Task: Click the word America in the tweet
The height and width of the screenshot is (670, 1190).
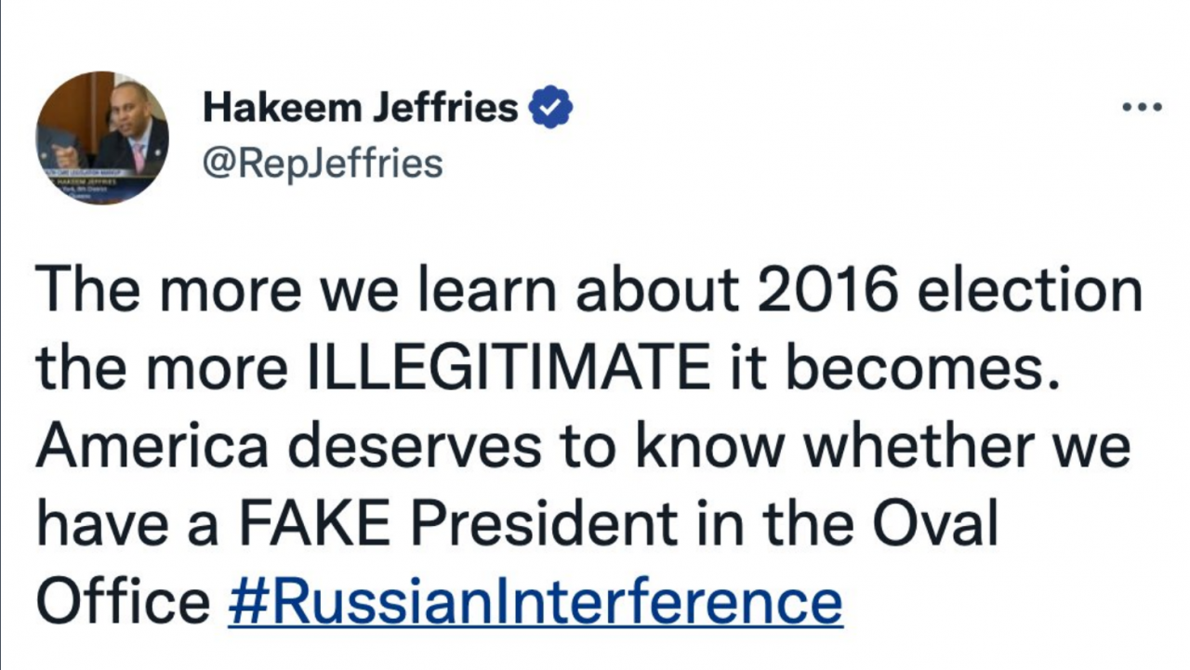Action: (152, 447)
